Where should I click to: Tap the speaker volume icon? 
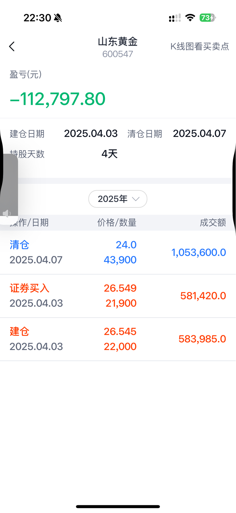7,214
